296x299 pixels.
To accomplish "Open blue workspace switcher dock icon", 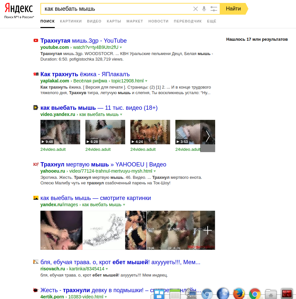I will [159, 294].
